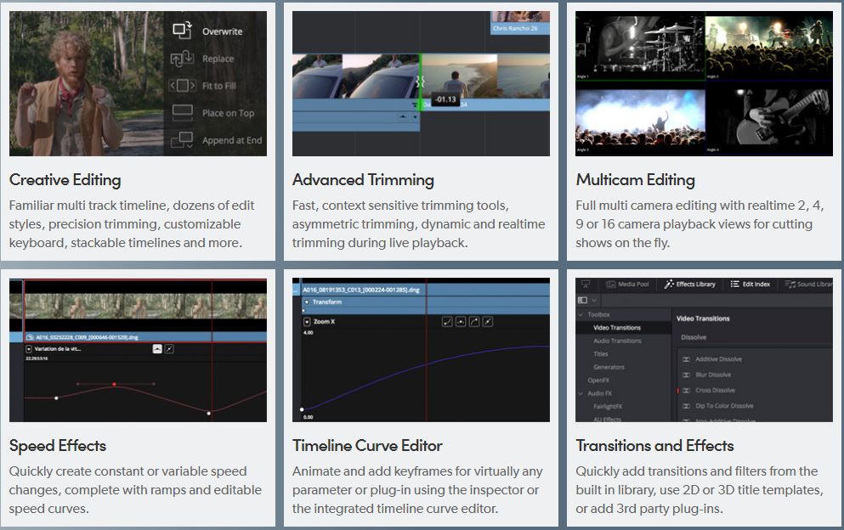
Task: Select OpenFX in the effects tree
Action: pyautogui.click(x=598, y=381)
